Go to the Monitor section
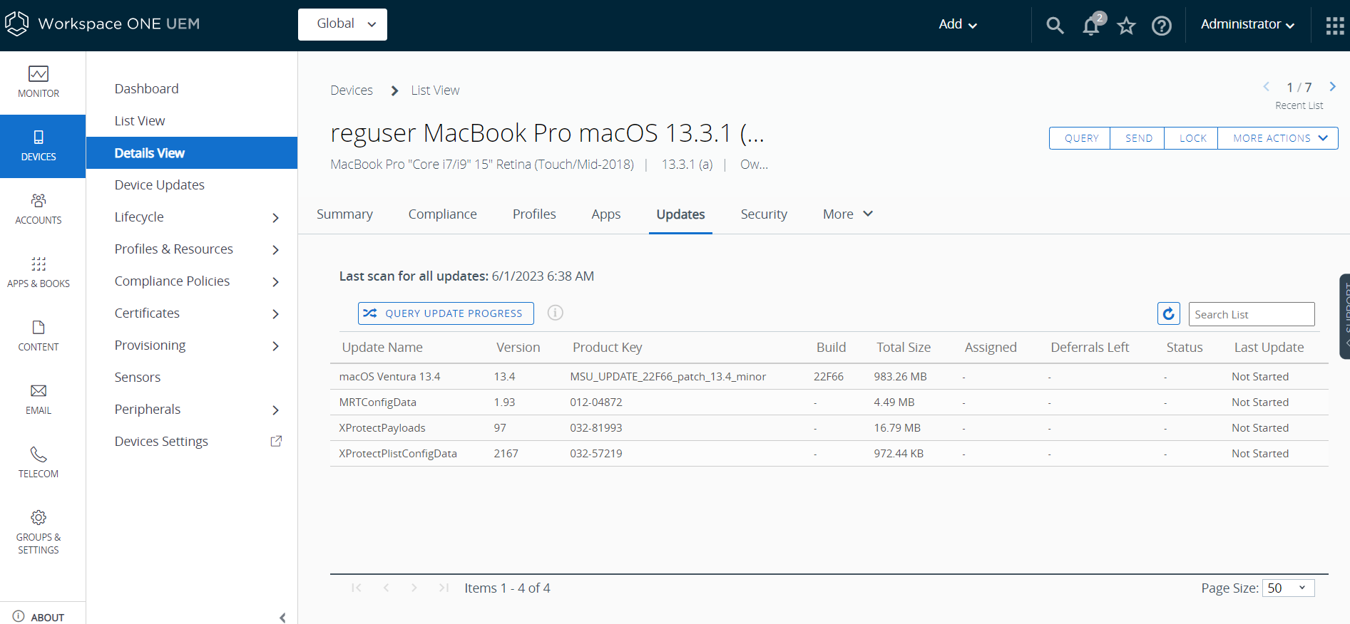Viewport: 1350px width, 624px height. (39, 83)
